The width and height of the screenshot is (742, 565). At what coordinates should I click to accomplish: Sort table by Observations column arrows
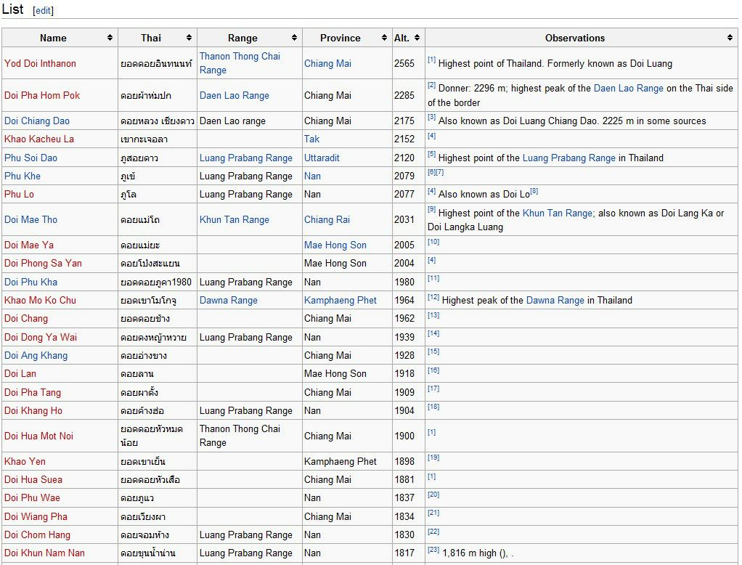pos(730,38)
